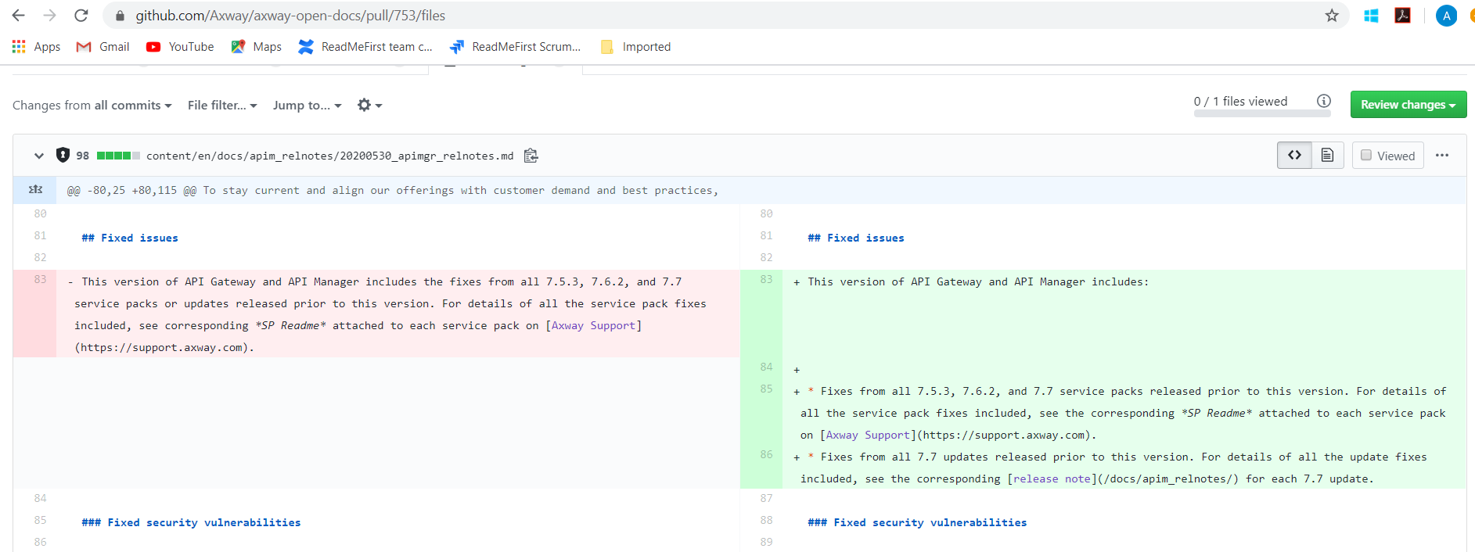
Task: Click the Windows extension icon in the toolbar
Action: (1371, 16)
